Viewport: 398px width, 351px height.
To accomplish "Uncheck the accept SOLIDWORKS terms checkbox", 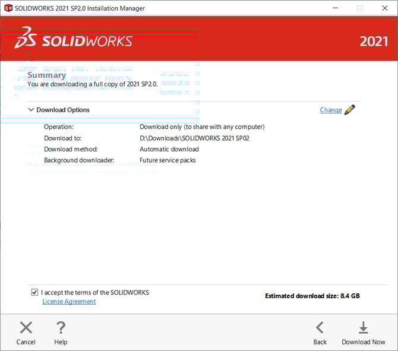I will tap(34, 293).
